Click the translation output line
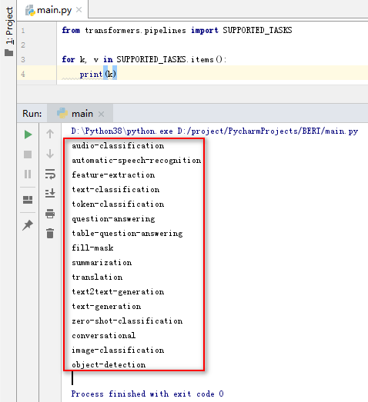 (x=97, y=277)
